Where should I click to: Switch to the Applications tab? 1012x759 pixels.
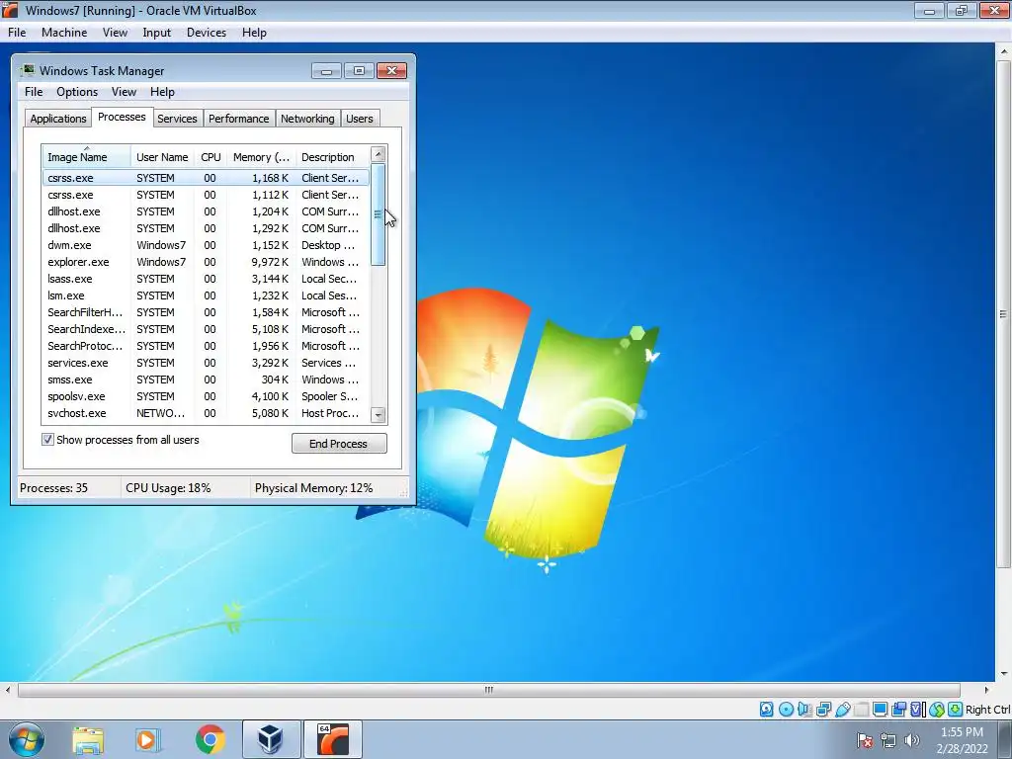pos(58,119)
